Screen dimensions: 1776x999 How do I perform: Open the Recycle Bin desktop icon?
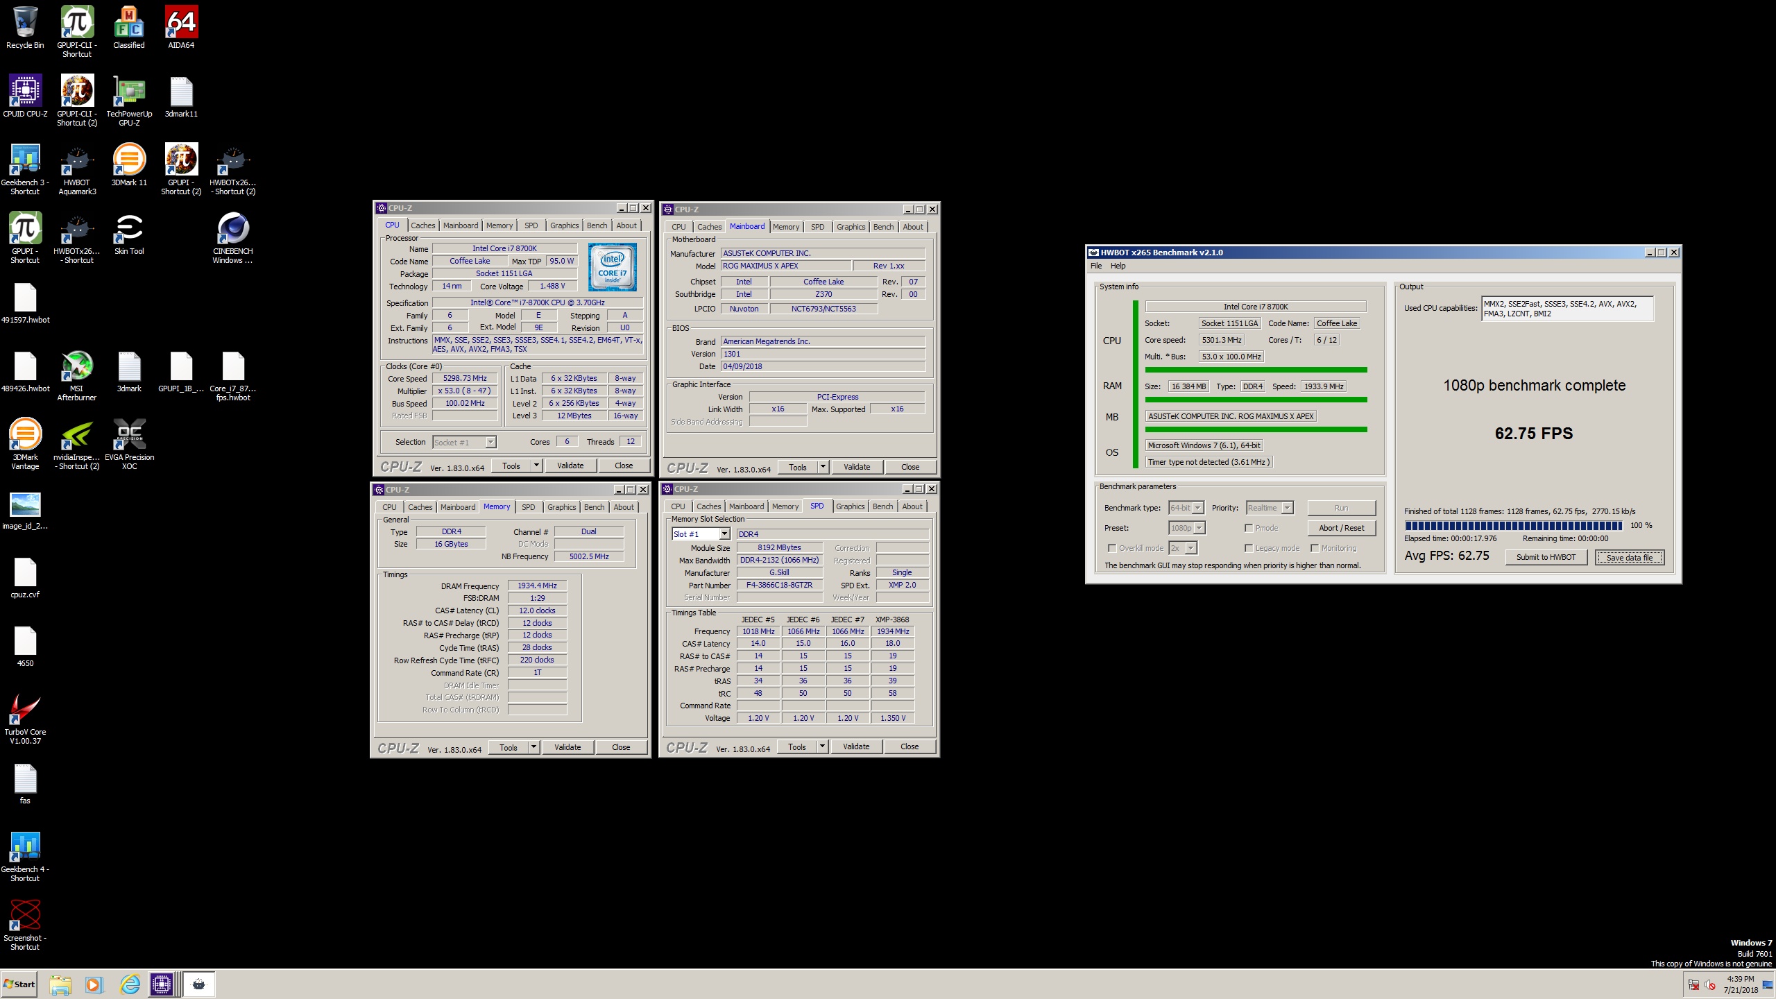pyautogui.click(x=25, y=28)
